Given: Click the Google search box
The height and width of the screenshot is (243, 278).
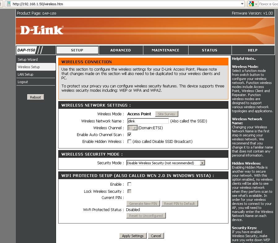Looking at the screenshot, I should [x=268, y=4].
